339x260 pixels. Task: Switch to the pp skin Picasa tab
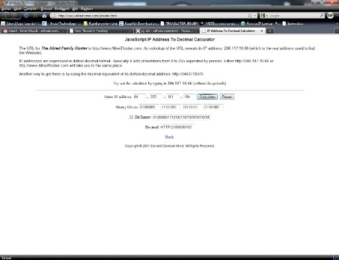pos(167,31)
